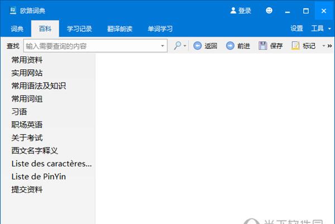Open the 工具 tools dropdown menu
This screenshot has height=224, width=335.
pos(320,28)
